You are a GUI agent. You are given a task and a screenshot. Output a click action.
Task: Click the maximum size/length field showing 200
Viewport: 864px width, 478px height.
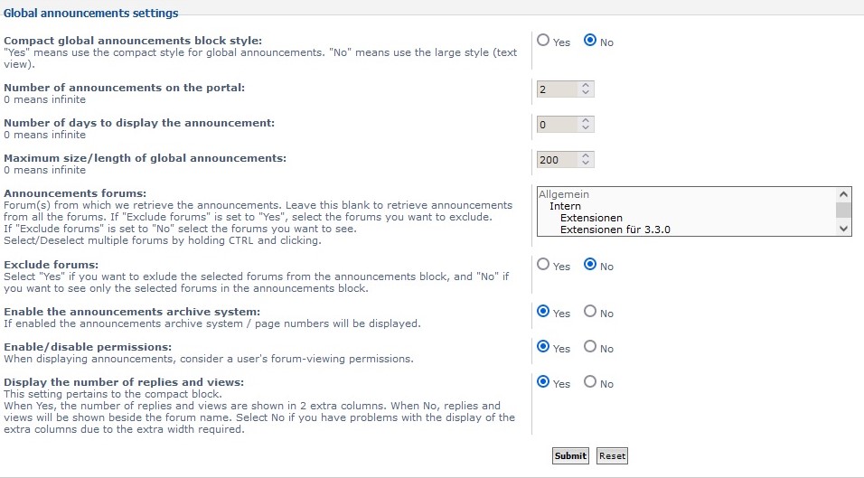point(557,160)
